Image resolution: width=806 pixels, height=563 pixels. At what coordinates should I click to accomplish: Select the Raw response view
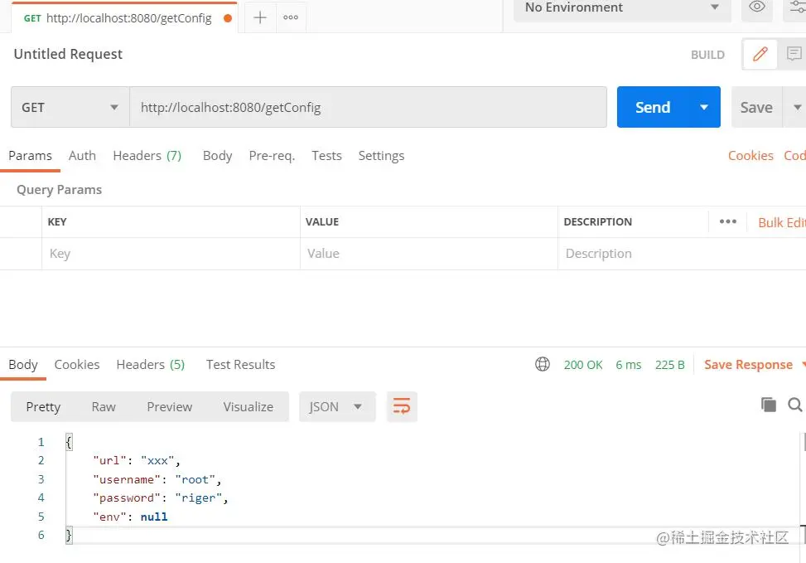tap(104, 406)
